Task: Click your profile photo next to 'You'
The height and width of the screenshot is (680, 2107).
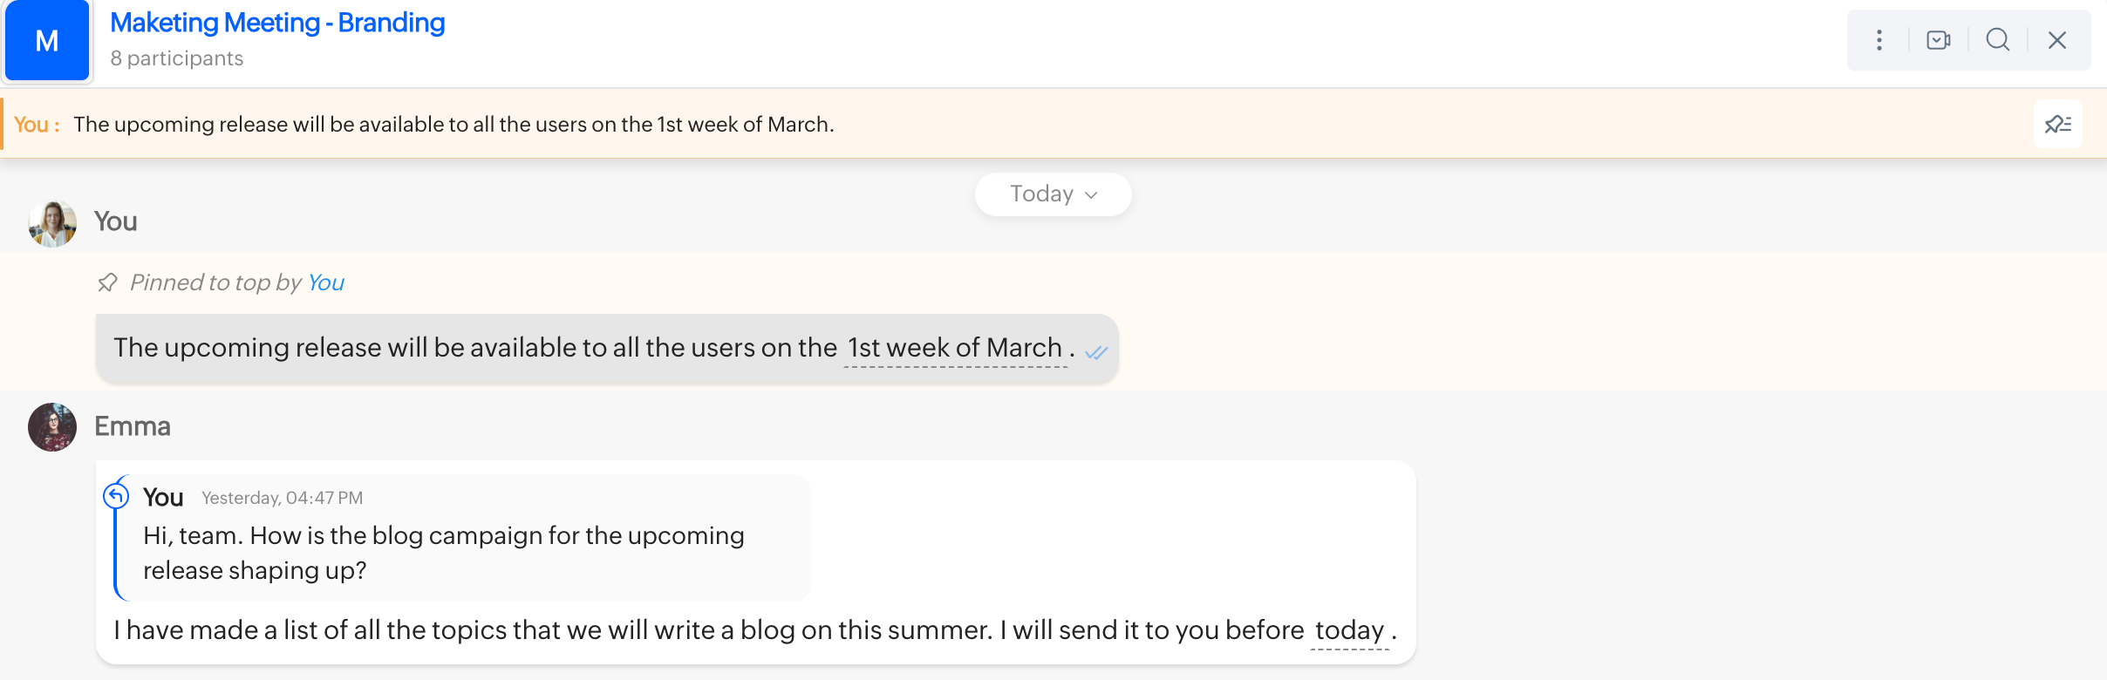Action: (x=52, y=223)
